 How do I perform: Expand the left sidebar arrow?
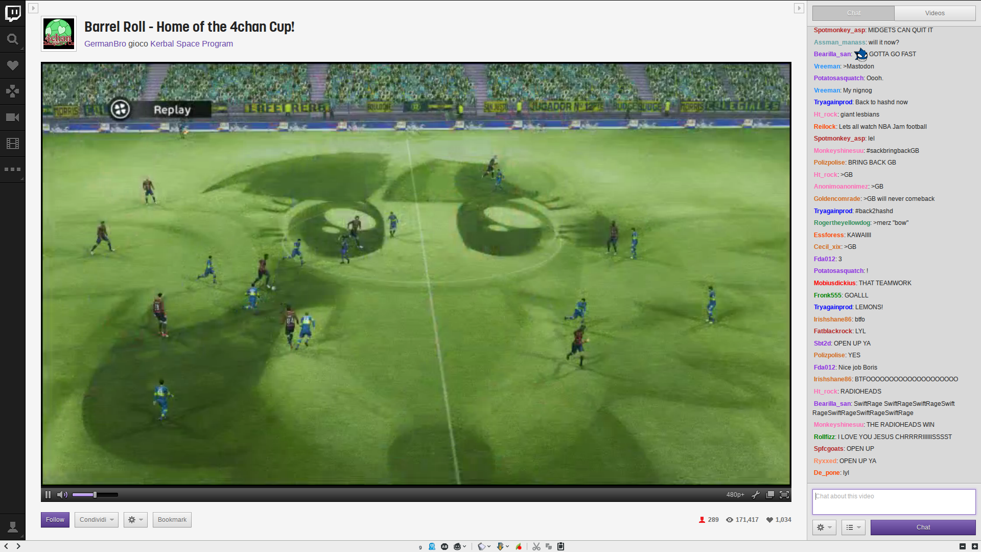point(33,8)
